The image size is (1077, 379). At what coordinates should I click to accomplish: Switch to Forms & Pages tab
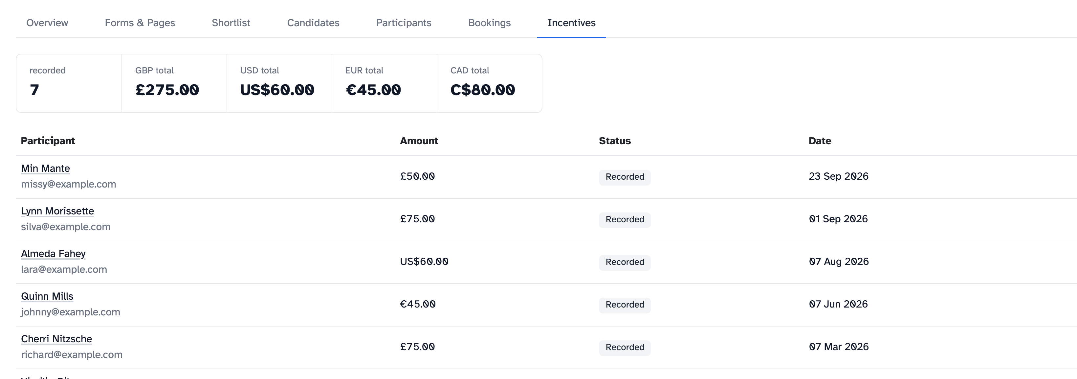pos(140,23)
